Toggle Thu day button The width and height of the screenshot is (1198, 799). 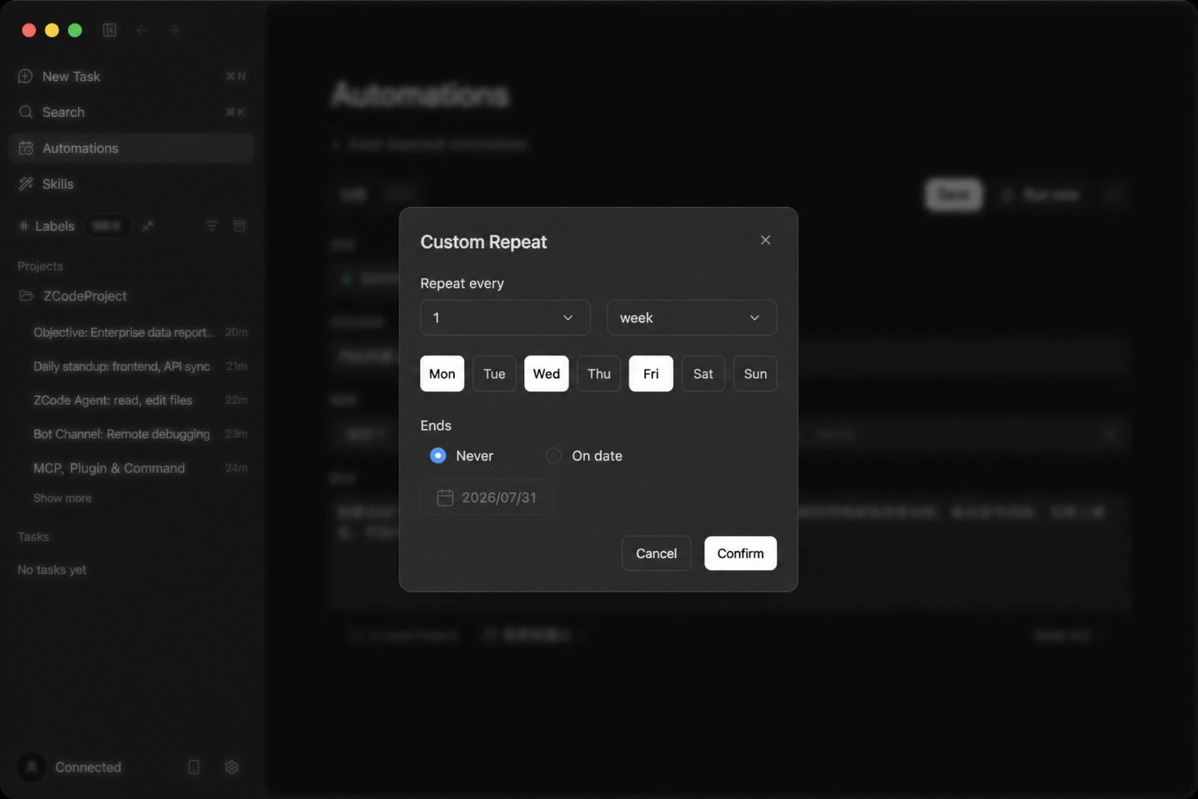pyautogui.click(x=599, y=374)
